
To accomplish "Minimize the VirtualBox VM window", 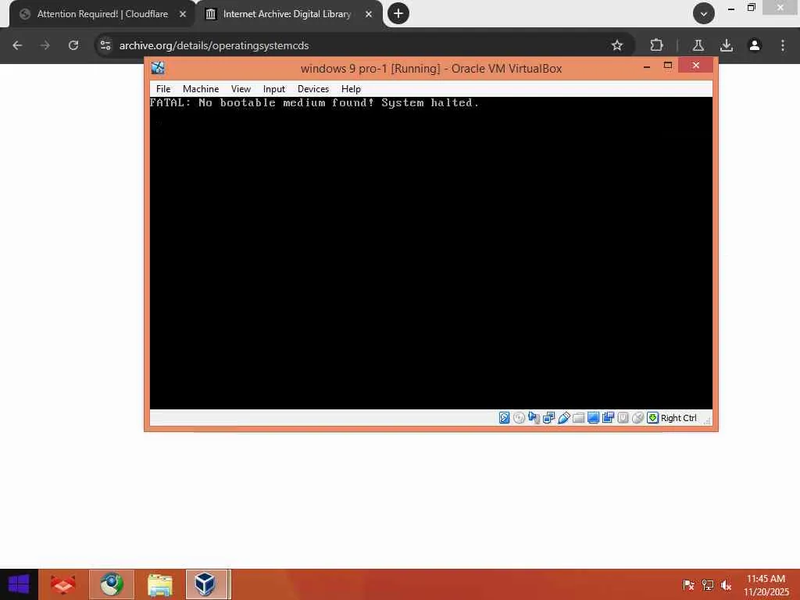I will click(x=646, y=66).
